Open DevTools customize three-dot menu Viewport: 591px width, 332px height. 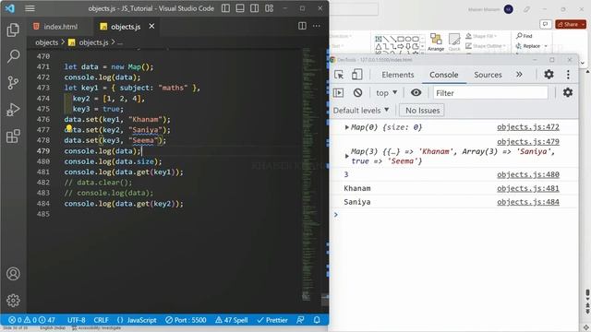(568, 75)
